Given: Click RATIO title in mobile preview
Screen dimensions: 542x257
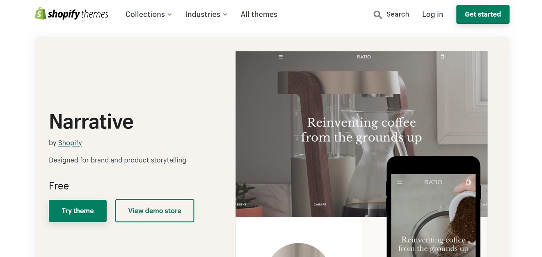Looking at the screenshot, I should click(x=433, y=182).
